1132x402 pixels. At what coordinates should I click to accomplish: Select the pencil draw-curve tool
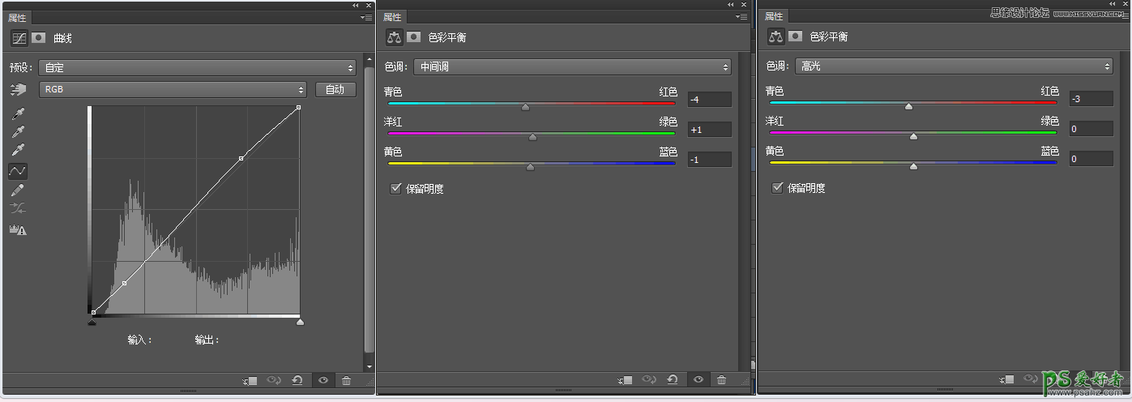click(18, 190)
